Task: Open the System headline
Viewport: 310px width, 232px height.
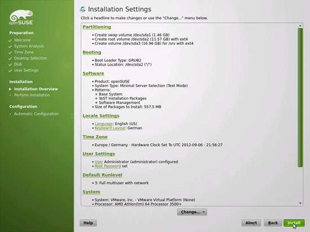Action: [91, 192]
